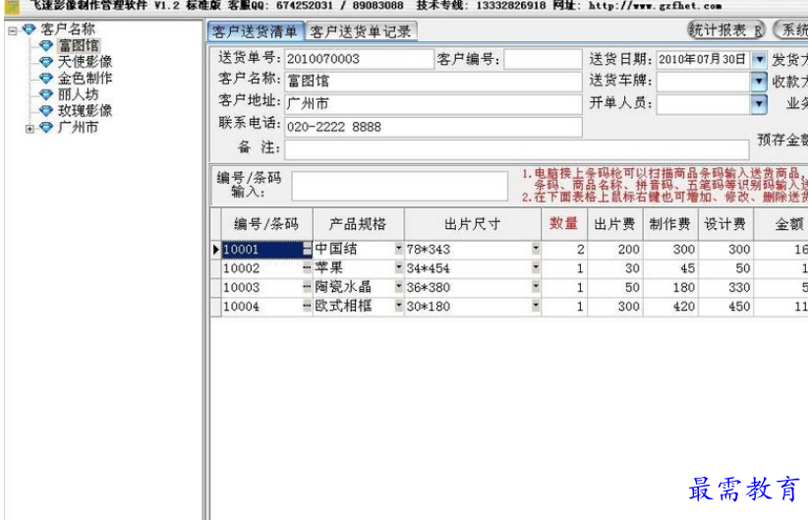808x520 pixels.
Task: Click the 出片费 cell showing 200
Action: tap(614, 250)
